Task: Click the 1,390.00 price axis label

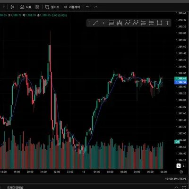Action: point(181,33)
